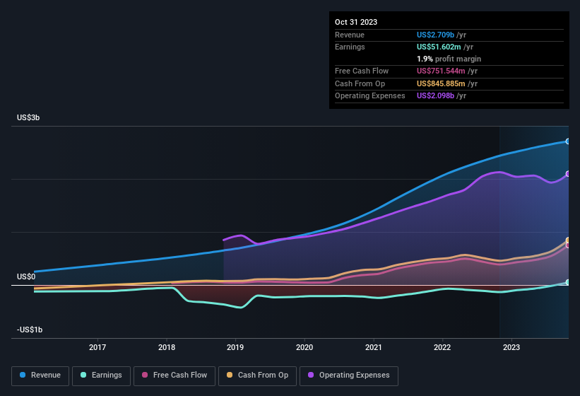580x396 pixels.
Task: Click the Oct 31 2023 tooltip date
Action: click(356, 22)
